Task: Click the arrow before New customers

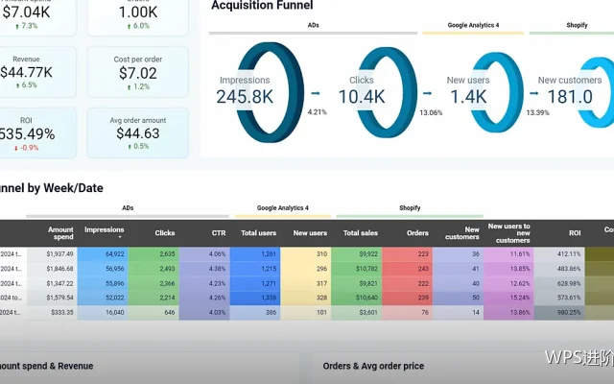Action: tap(534, 93)
